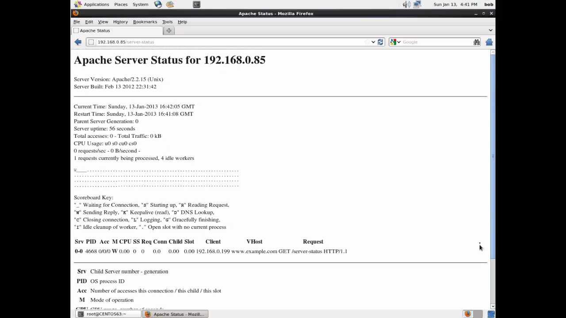Click the Google search input field
566x318 pixels.
[436, 42]
